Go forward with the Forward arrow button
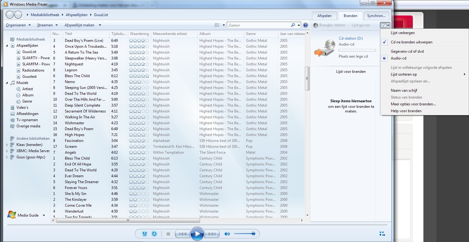 (18, 15)
